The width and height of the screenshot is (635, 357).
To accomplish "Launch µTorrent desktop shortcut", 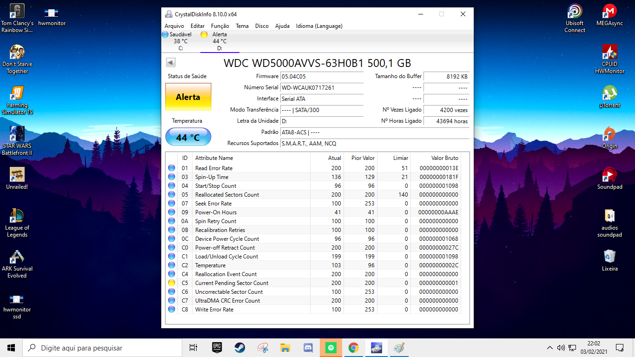I will [x=609, y=97].
